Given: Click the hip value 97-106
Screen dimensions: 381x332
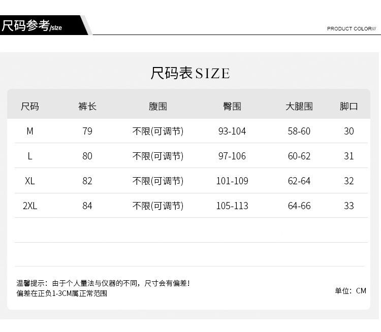Looking at the screenshot, I should (x=232, y=156).
